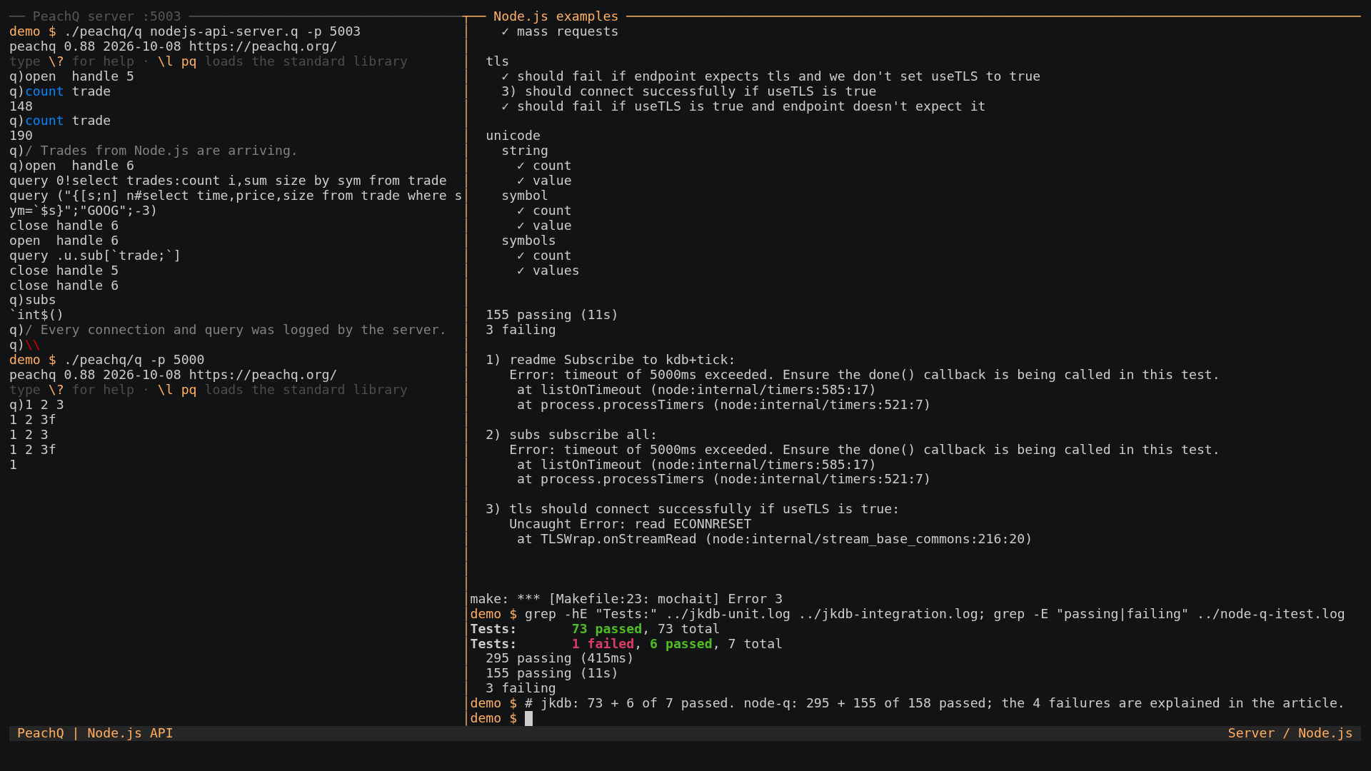Click the 'tls' test suite heading

click(x=497, y=61)
